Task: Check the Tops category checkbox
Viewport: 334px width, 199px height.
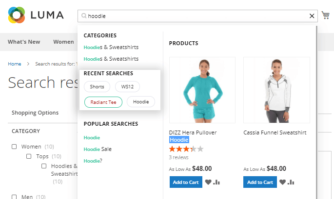Action: click(x=29, y=156)
